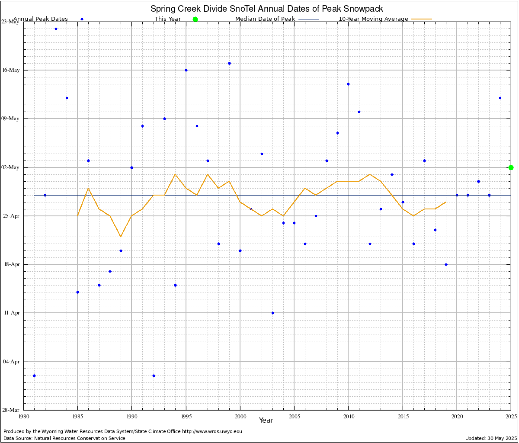Click the blue dot legend marker

coord(82,19)
